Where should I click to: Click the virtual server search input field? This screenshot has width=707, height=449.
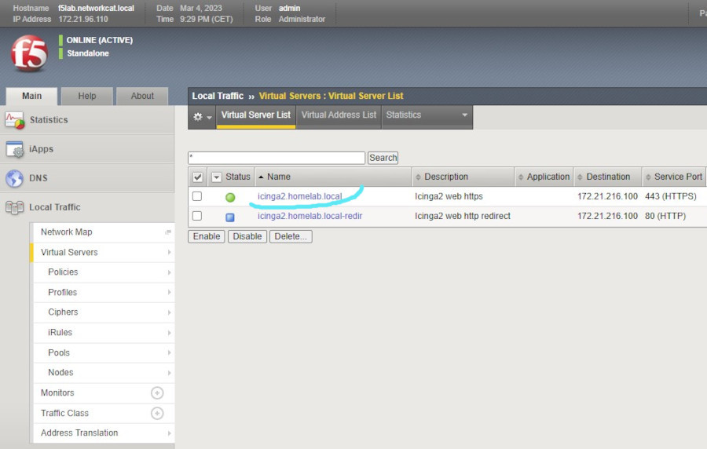coord(277,158)
